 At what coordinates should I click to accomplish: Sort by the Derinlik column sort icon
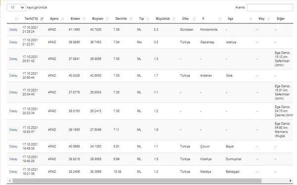(x=131, y=19)
